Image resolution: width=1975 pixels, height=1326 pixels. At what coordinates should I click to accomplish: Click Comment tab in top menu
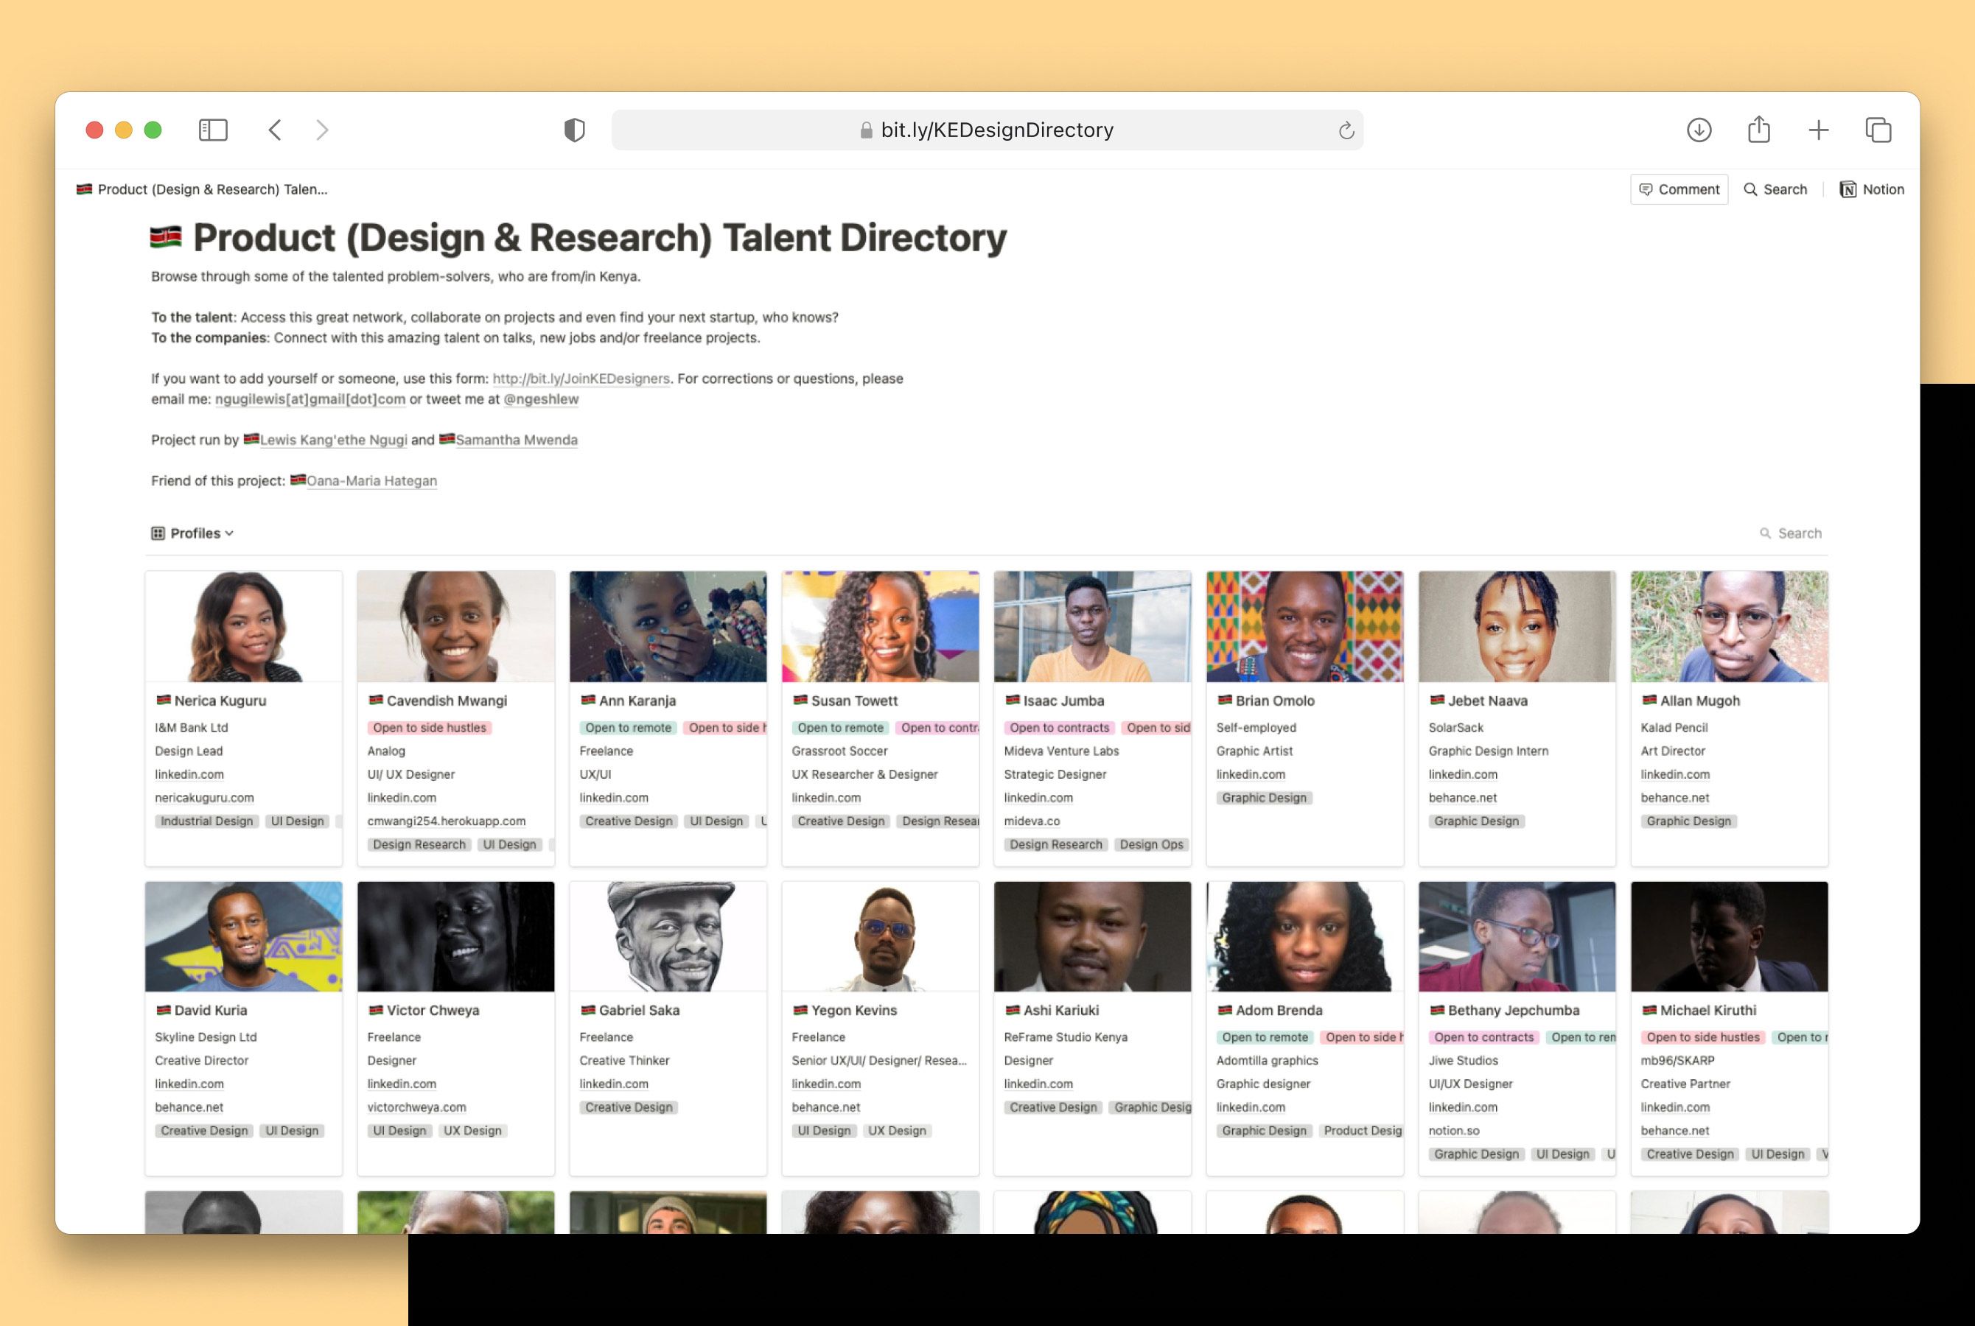point(1679,188)
